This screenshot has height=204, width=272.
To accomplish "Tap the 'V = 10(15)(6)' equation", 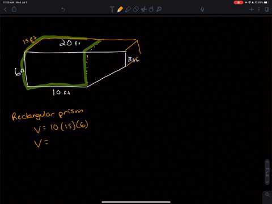I will pos(61,127).
